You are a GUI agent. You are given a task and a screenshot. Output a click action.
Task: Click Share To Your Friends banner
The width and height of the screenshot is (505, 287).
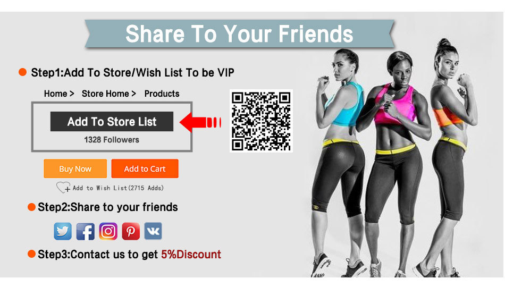[x=239, y=34]
